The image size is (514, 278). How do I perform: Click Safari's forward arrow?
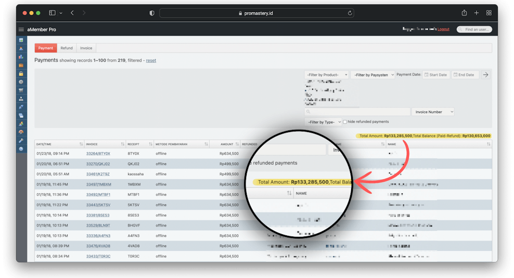pos(84,13)
